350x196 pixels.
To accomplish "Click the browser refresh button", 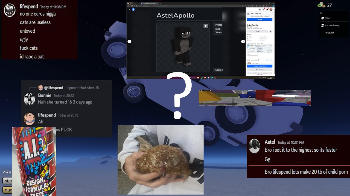I will 132,6.
